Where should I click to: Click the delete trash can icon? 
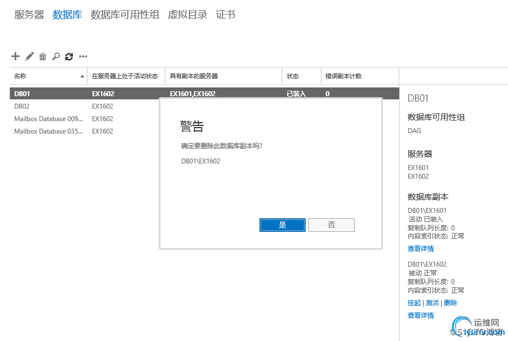pyautogui.click(x=42, y=56)
